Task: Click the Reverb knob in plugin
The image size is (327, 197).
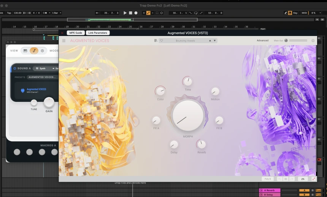Action: (x=202, y=144)
